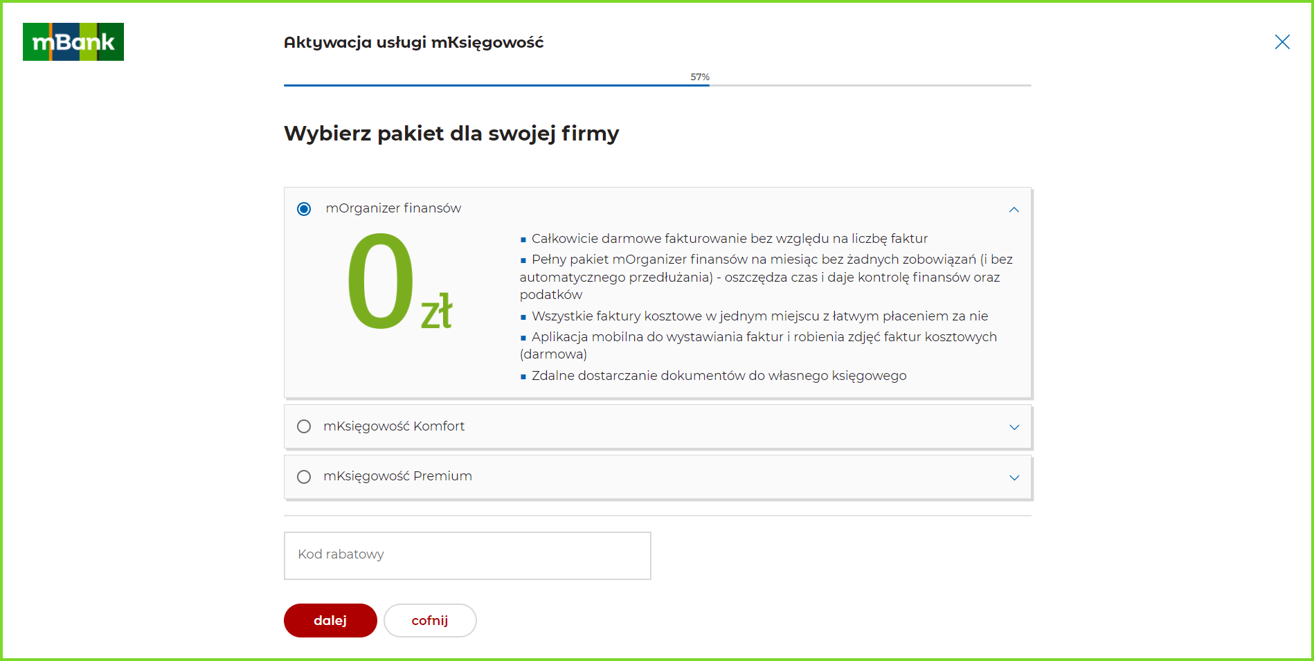The width and height of the screenshot is (1314, 661).
Task: Click the 57% progress label
Action: click(x=700, y=77)
